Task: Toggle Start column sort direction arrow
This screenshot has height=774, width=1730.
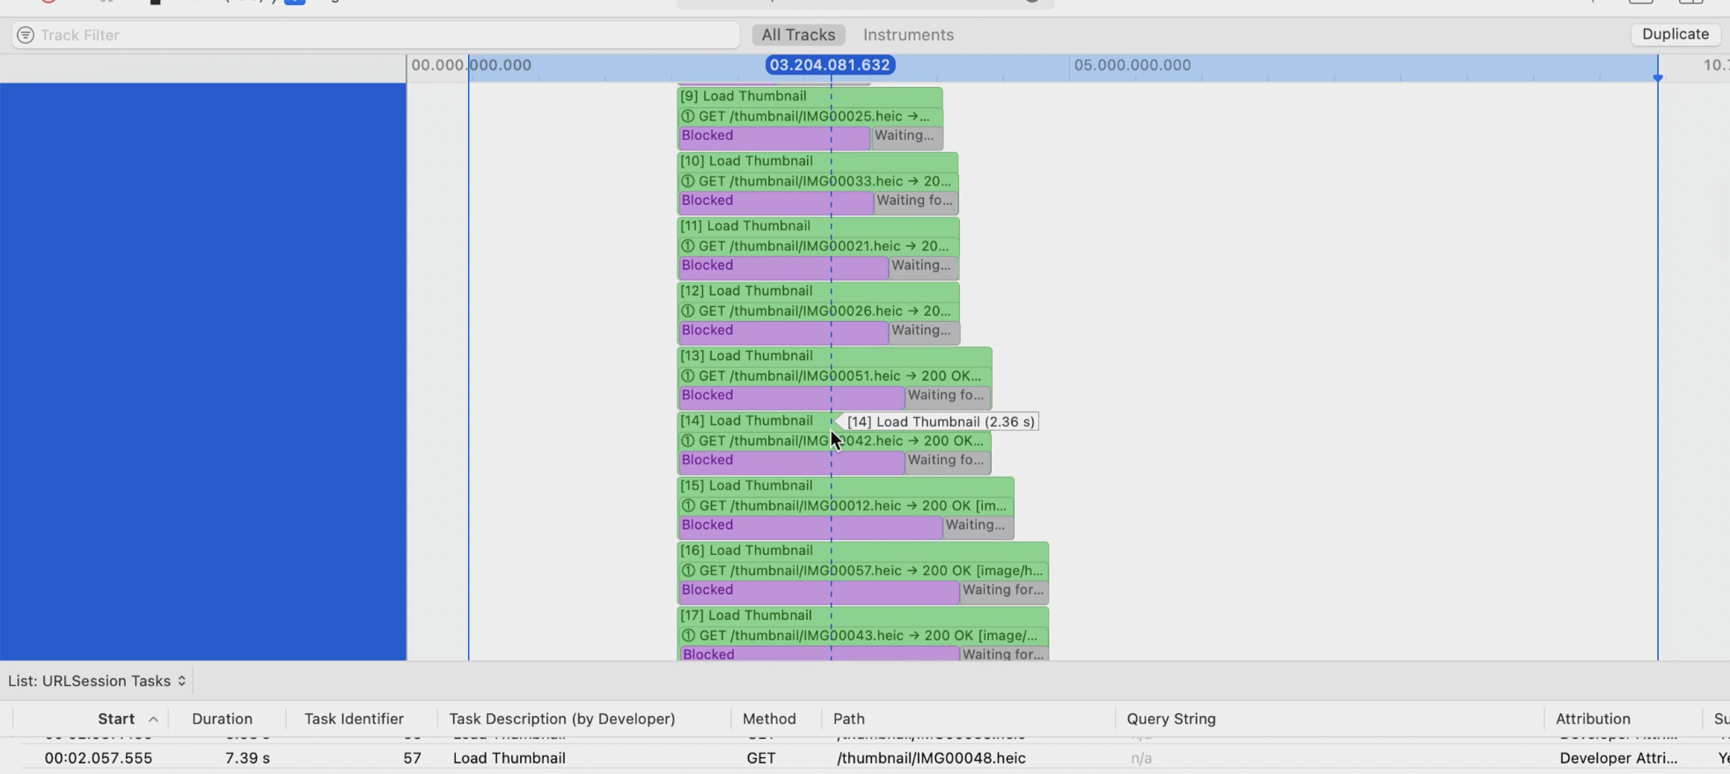Action: 153,719
